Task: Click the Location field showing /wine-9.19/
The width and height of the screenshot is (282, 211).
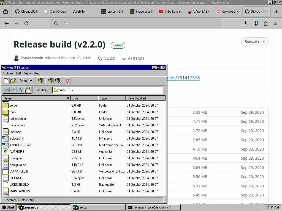Action: (x=107, y=90)
